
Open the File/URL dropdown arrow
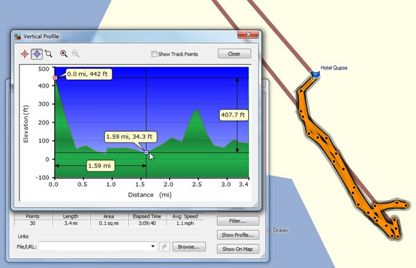(x=153, y=246)
